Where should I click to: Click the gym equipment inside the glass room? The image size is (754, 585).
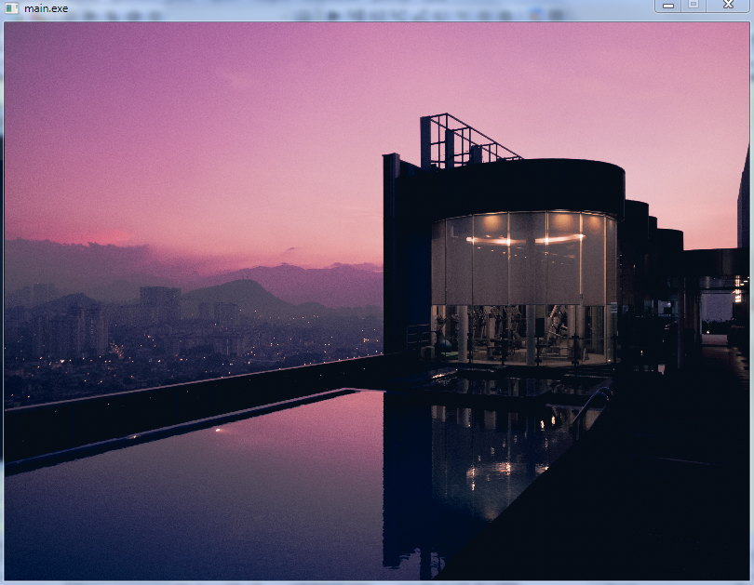(x=521, y=335)
